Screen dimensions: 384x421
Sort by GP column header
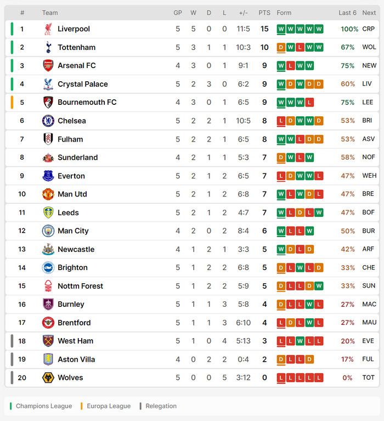[178, 13]
